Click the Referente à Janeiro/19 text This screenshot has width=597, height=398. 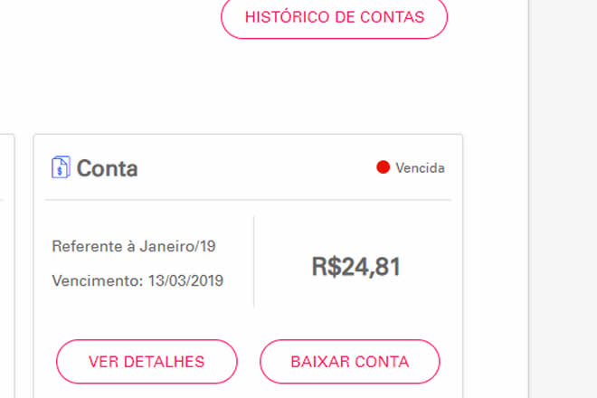point(134,246)
